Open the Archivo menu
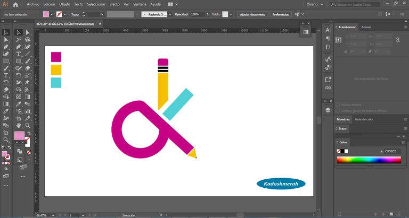The width and height of the screenshot is (409, 218). tap(33, 4)
